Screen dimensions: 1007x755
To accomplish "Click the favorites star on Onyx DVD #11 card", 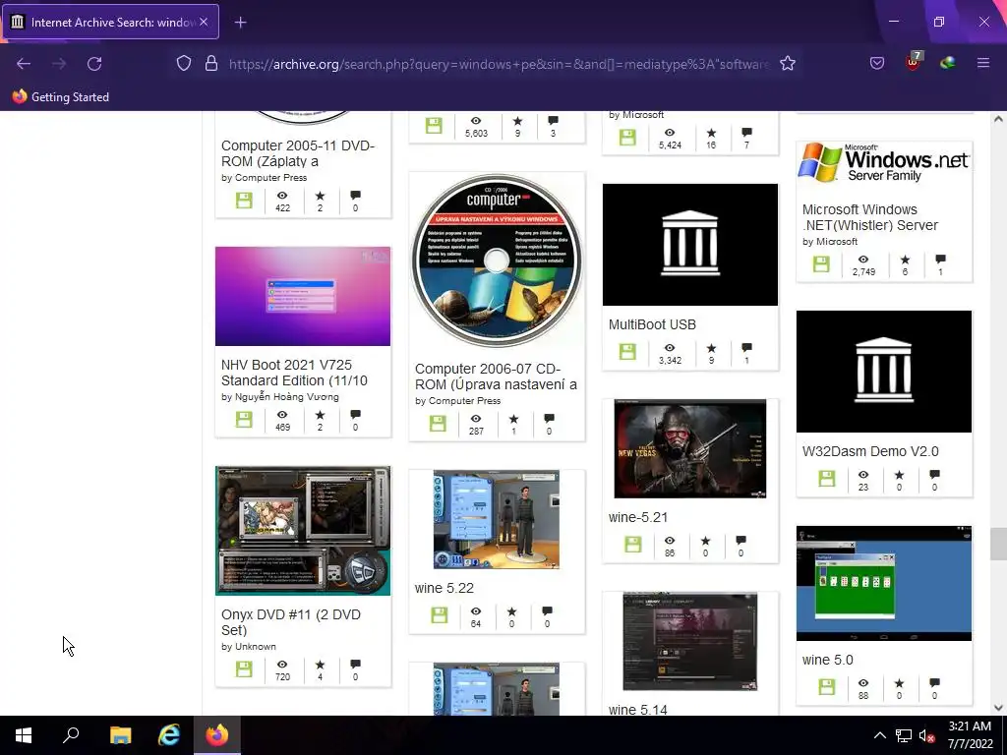I will pyautogui.click(x=320, y=665).
